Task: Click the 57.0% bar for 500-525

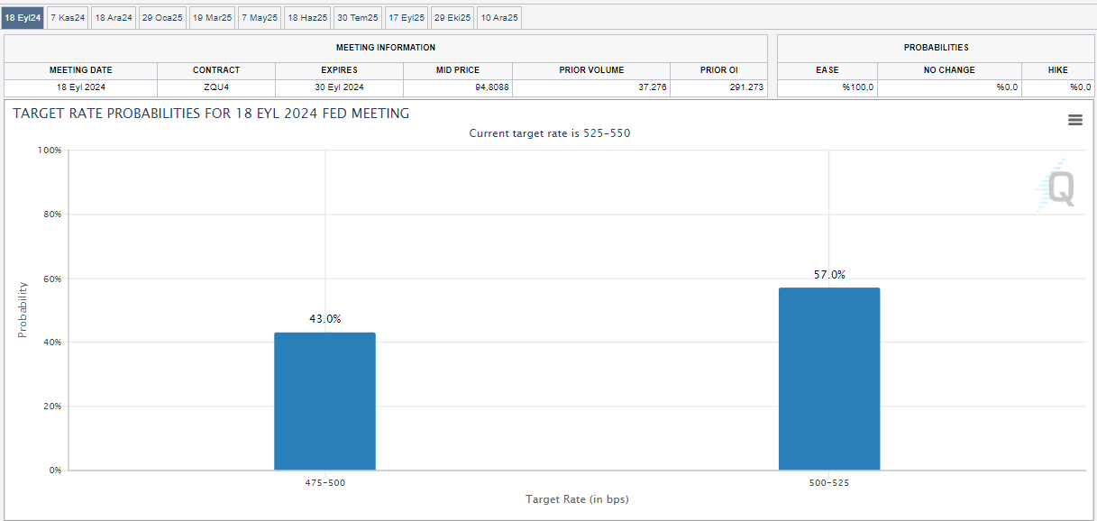Action: pos(828,379)
